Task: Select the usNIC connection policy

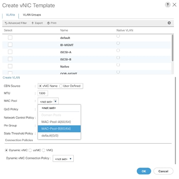Action: [30, 150]
